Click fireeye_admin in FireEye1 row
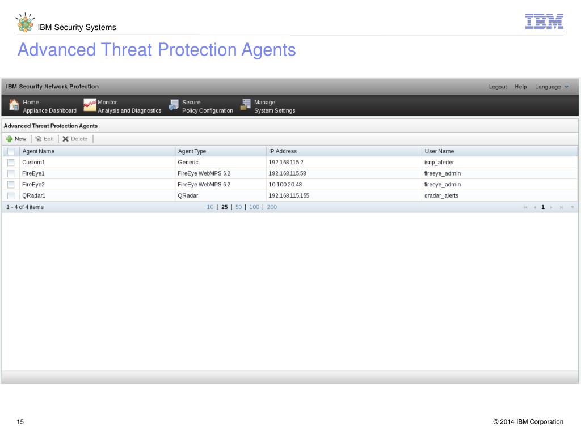Image resolution: width=581 pixels, height=435 pixels. (443, 173)
